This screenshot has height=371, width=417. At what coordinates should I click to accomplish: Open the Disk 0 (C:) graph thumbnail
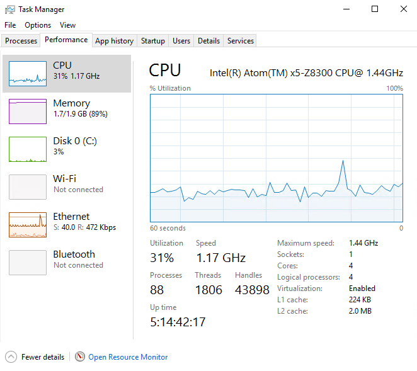pos(28,149)
